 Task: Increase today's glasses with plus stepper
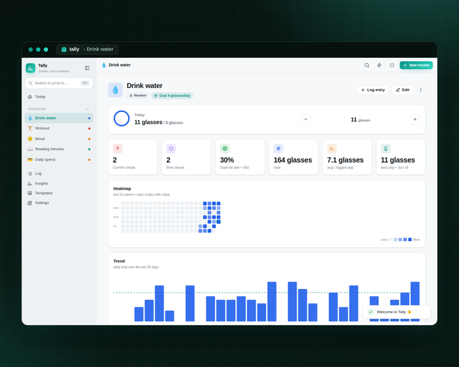pyautogui.click(x=415, y=119)
